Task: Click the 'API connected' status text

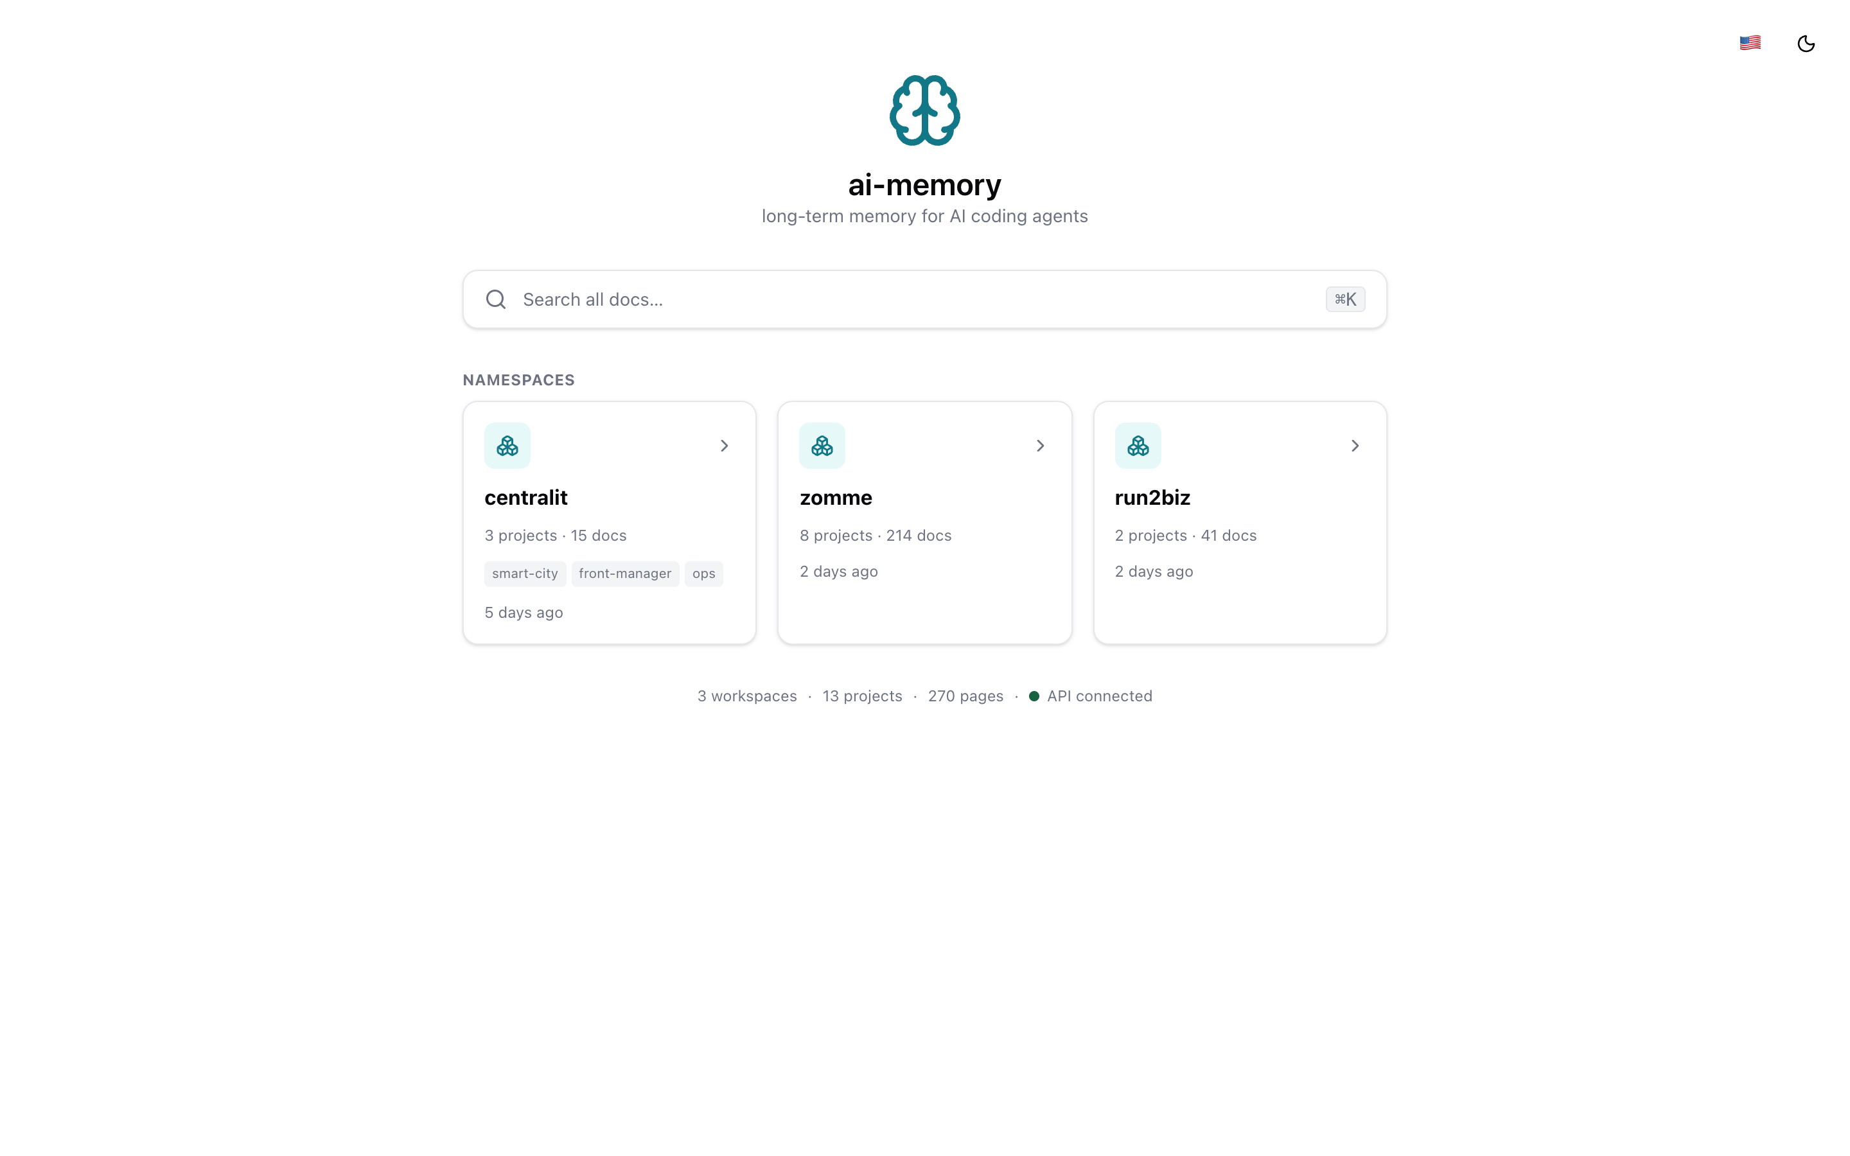Action: coord(1099,696)
